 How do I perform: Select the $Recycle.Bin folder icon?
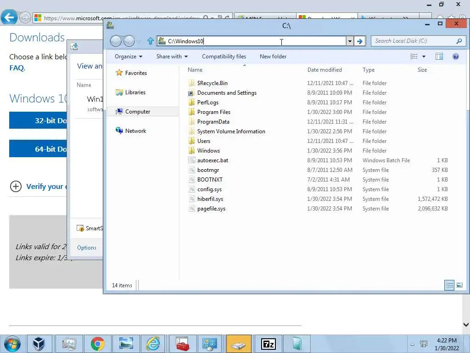[191, 83]
